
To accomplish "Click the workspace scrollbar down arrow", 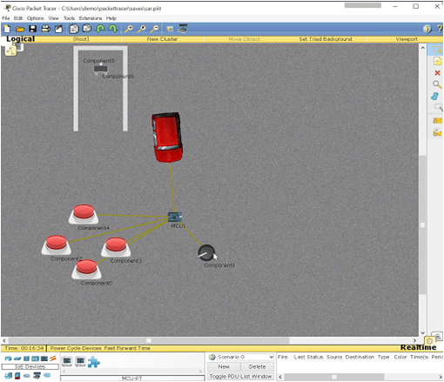I will (x=423, y=332).
